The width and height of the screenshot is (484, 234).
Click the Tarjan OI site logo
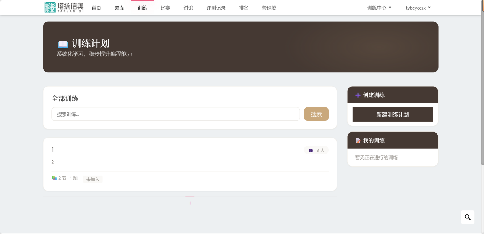[63, 8]
